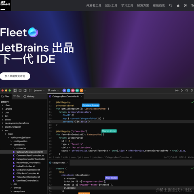Close the category.tsx tab
The height and width of the screenshot is (194, 194).
[x=67, y=163]
